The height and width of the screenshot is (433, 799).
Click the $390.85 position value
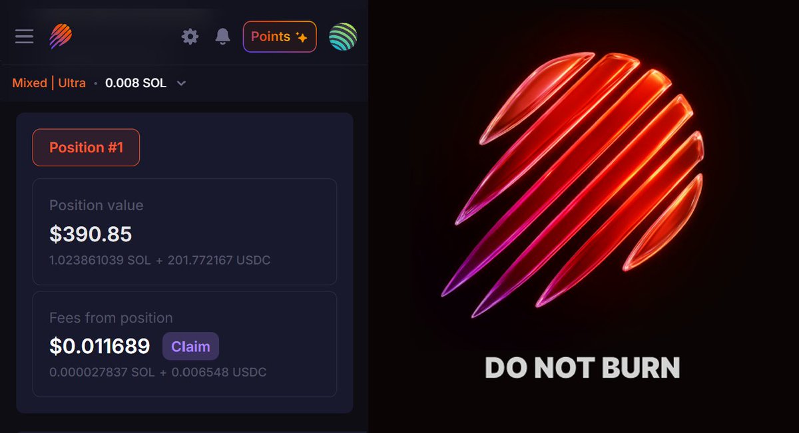91,234
